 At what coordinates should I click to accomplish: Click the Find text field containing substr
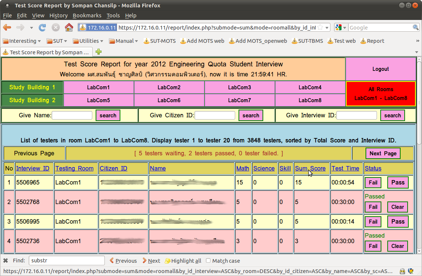(x=67, y=261)
